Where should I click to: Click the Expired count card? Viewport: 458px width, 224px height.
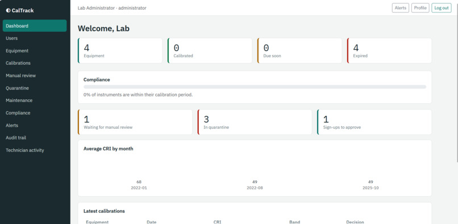389,50
